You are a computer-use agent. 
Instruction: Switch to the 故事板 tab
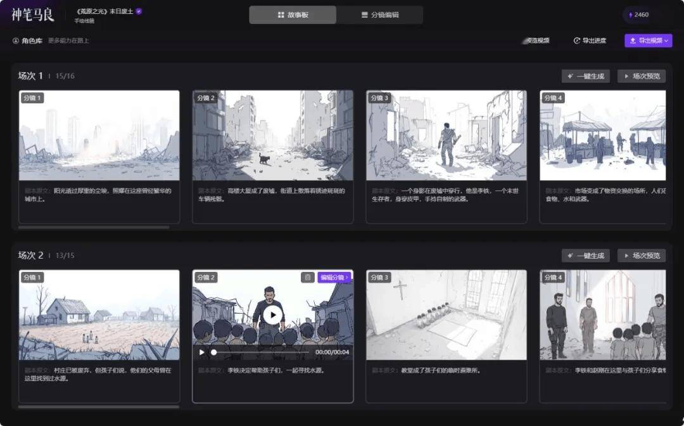pyautogui.click(x=293, y=15)
